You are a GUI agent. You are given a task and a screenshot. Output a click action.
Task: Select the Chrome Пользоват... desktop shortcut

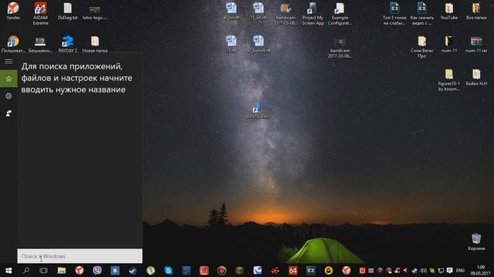coord(13,44)
